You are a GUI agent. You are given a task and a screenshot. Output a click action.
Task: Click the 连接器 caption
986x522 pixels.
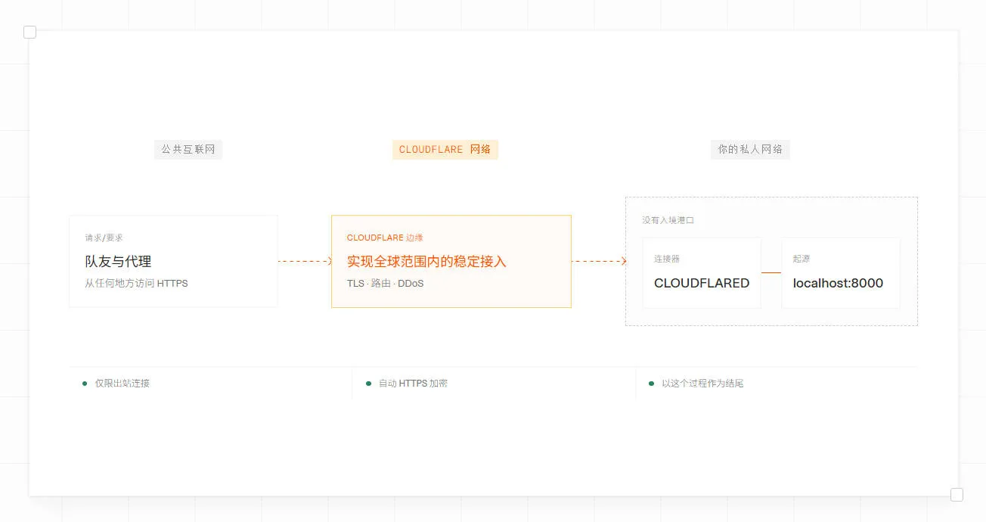tap(667, 259)
